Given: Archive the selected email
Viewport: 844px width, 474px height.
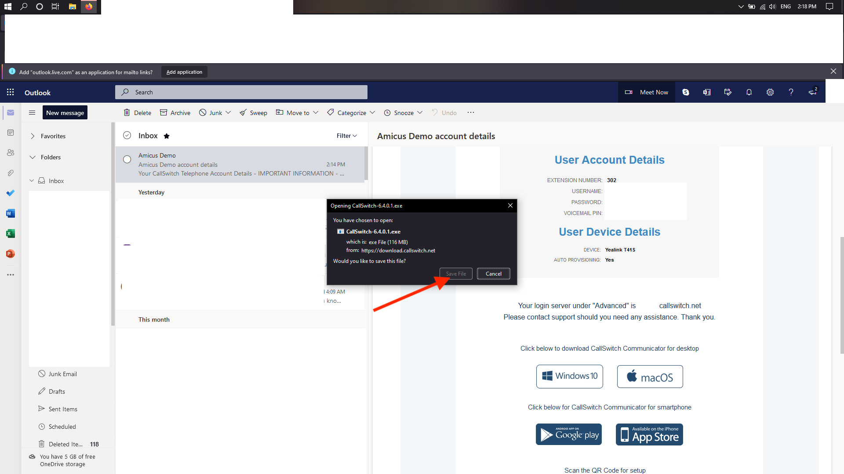Looking at the screenshot, I should 175,113.
